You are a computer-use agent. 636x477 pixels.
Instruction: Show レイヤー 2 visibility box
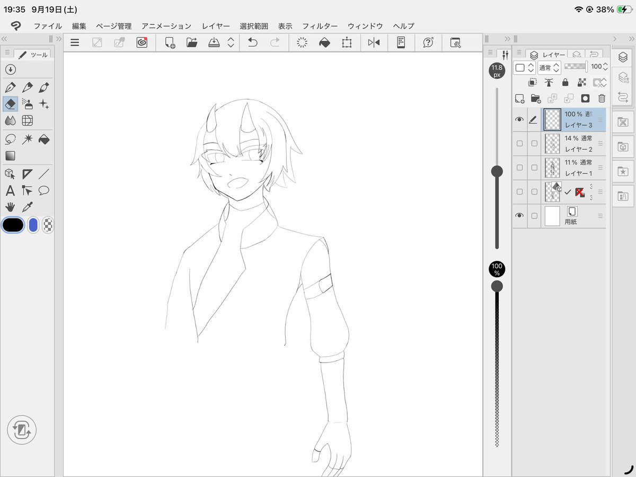pyautogui.click(x=519, y=144)
